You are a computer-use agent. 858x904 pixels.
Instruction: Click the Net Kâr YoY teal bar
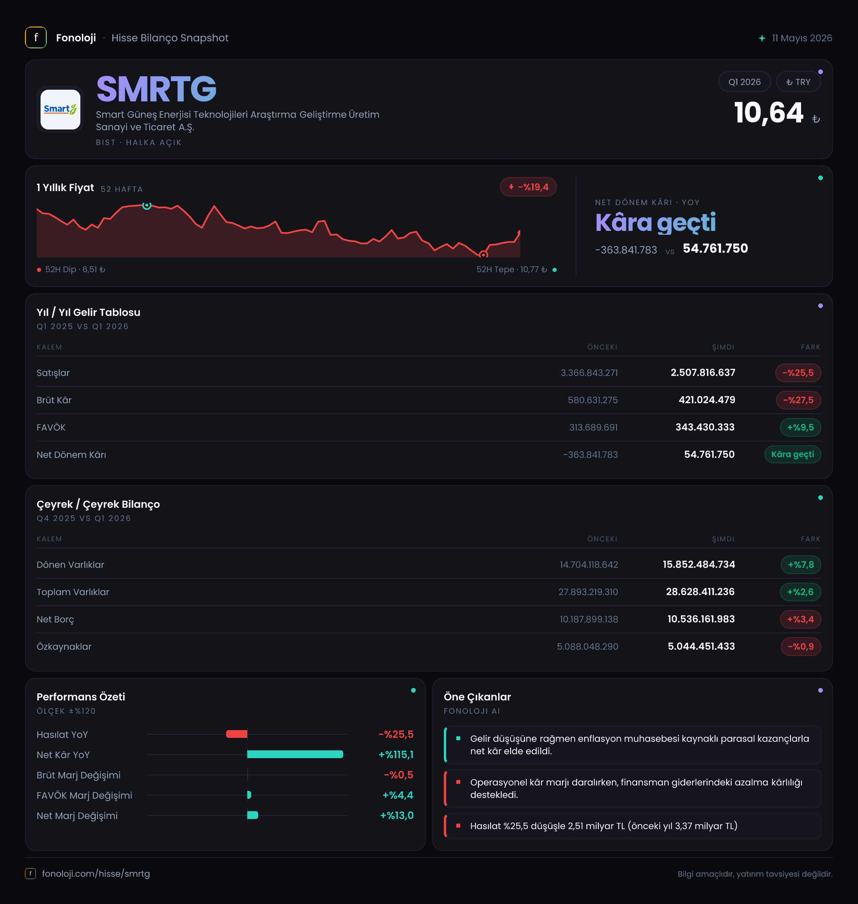click(295, 755)
